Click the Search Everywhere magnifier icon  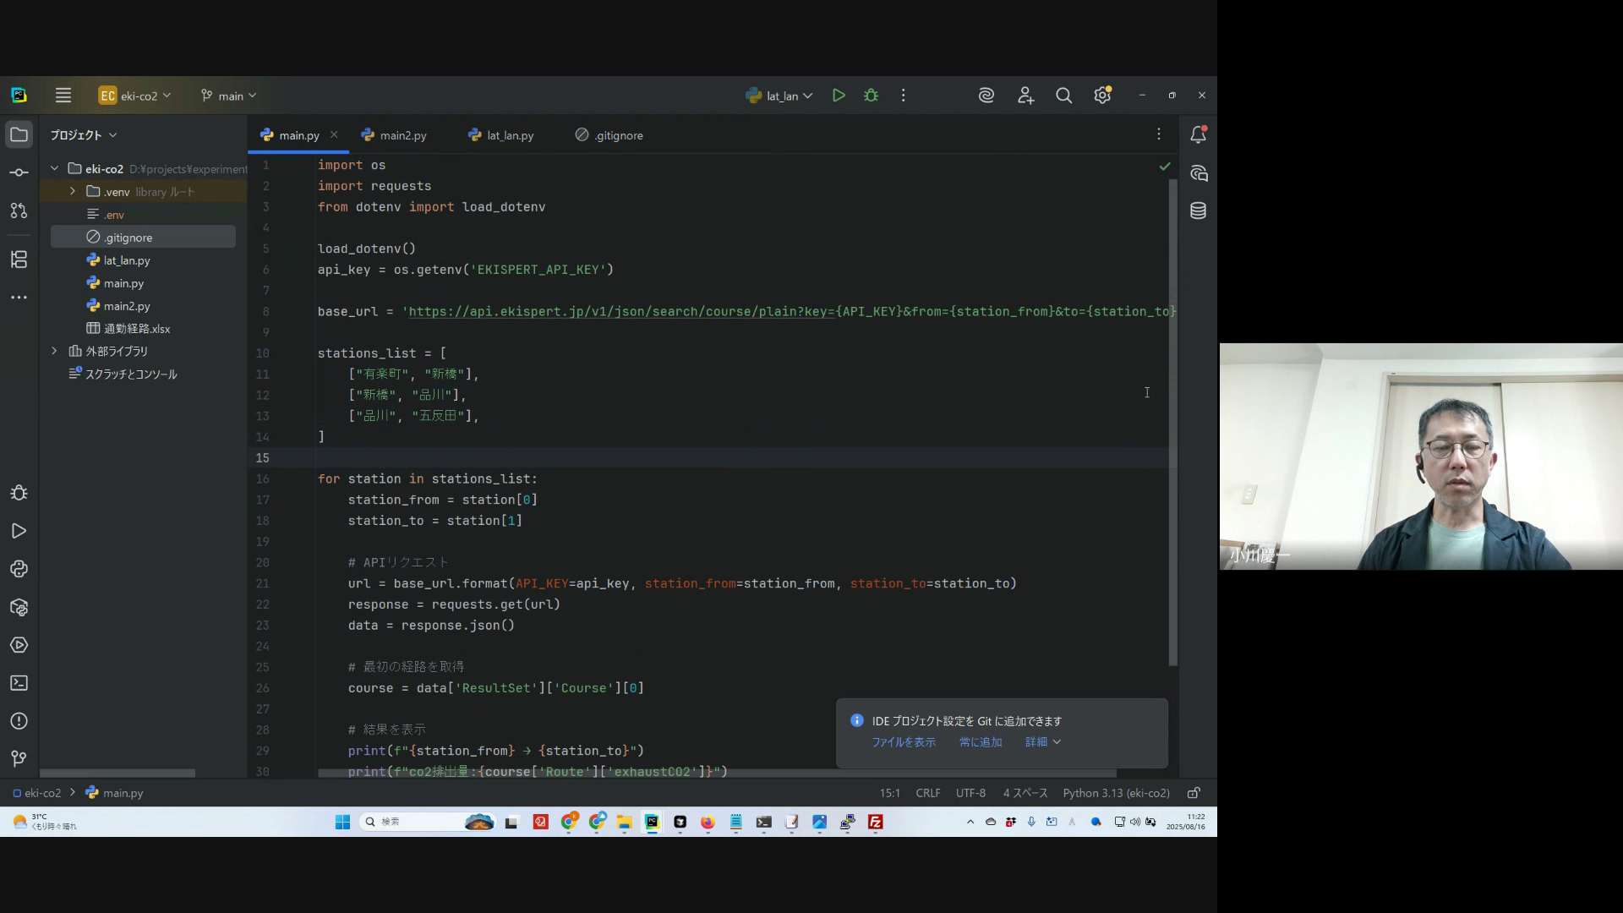point(1063,96)
